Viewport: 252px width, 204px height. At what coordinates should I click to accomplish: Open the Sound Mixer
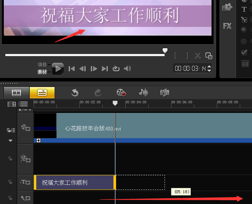coord(144,93)
